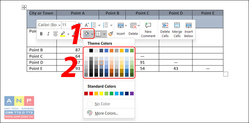Click the Insert Below icon
The height and width of the screenshot is (123, 249).
tap(189, 25)
